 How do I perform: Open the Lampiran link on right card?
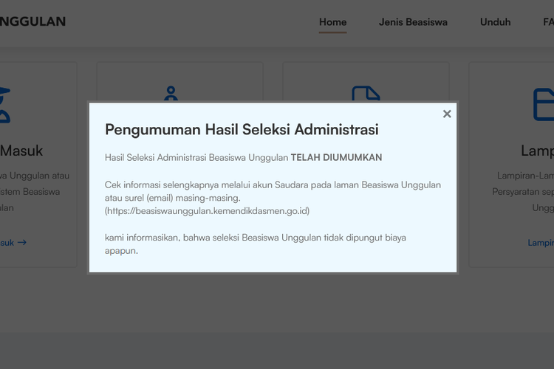541,242
